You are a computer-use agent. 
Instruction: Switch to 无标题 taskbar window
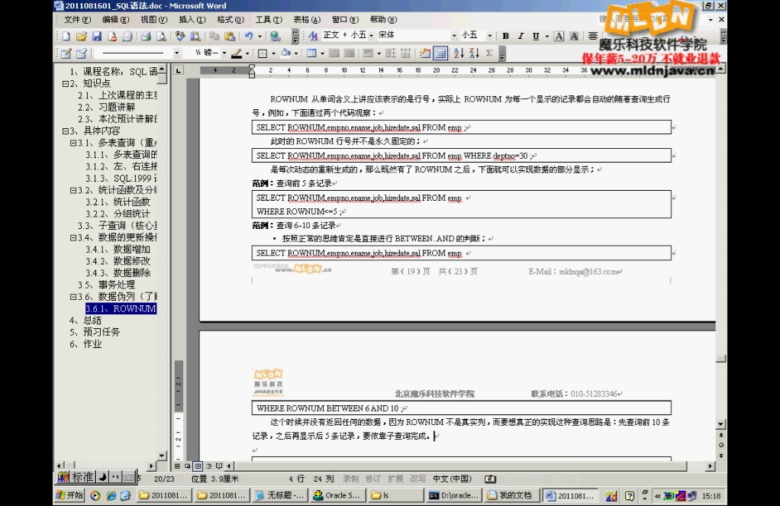279,495
